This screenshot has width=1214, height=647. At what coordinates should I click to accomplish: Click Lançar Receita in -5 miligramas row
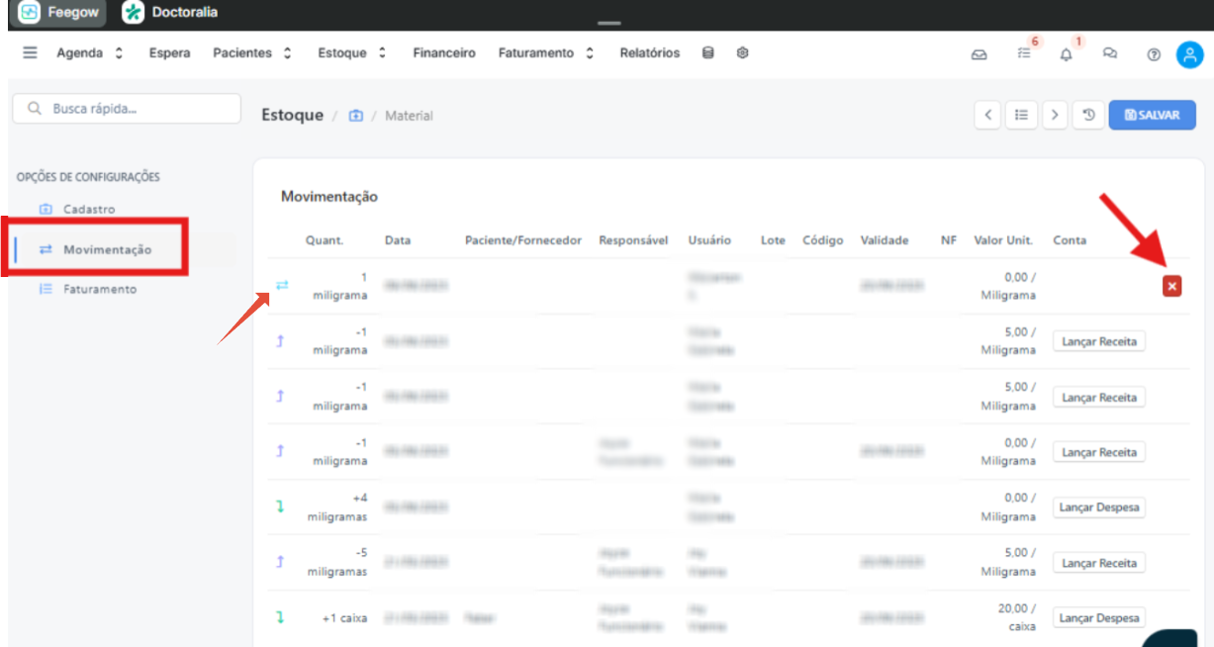(x=1098, y=563)
